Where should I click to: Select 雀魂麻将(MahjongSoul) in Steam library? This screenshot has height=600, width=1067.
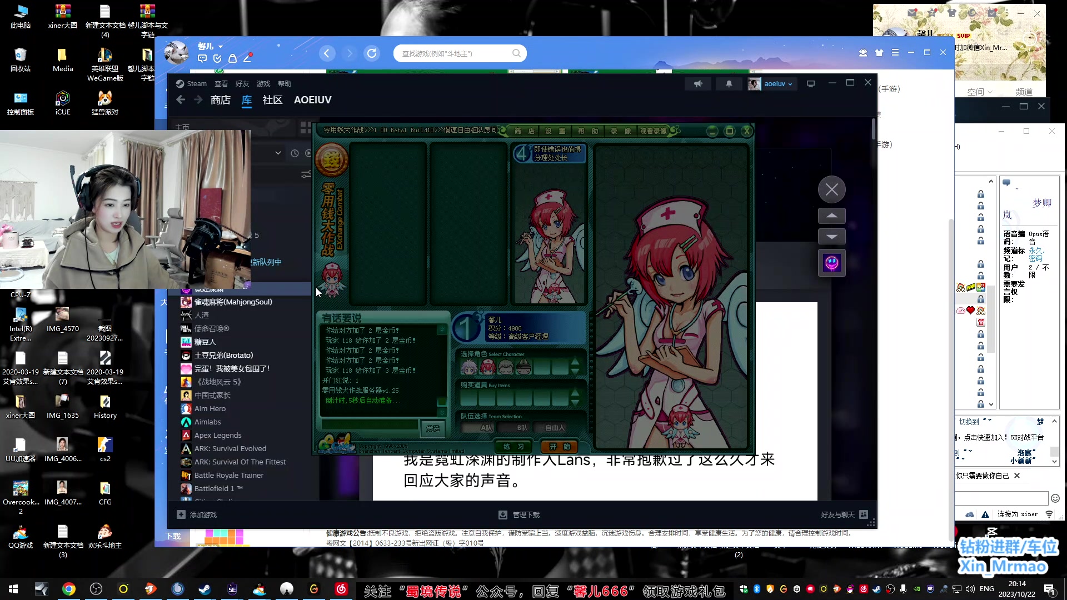pos(233,302)
